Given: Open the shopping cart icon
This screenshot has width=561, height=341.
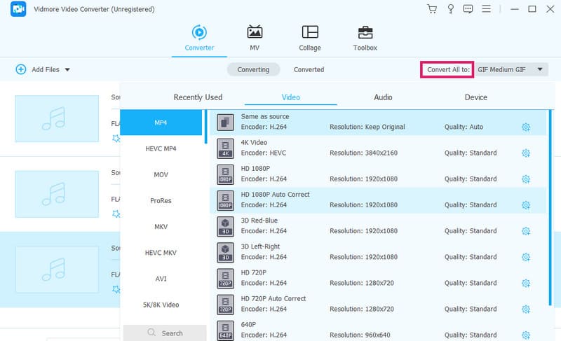Looking at the screenshot, I should [431, 9].
